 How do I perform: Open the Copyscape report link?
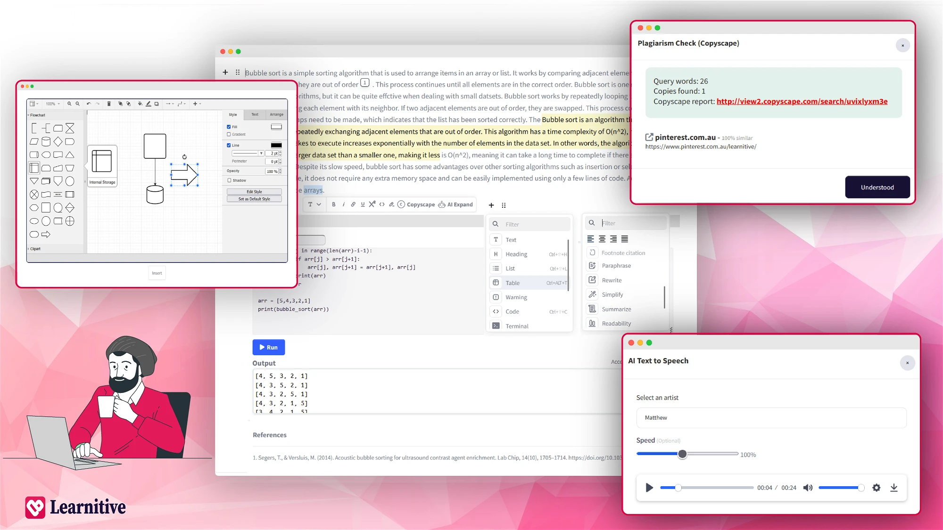[802, 101]
